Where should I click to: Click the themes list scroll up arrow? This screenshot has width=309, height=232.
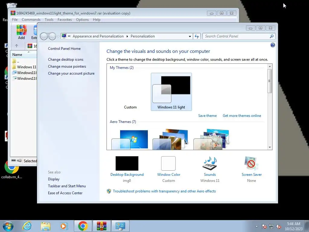tap(270, 66)
